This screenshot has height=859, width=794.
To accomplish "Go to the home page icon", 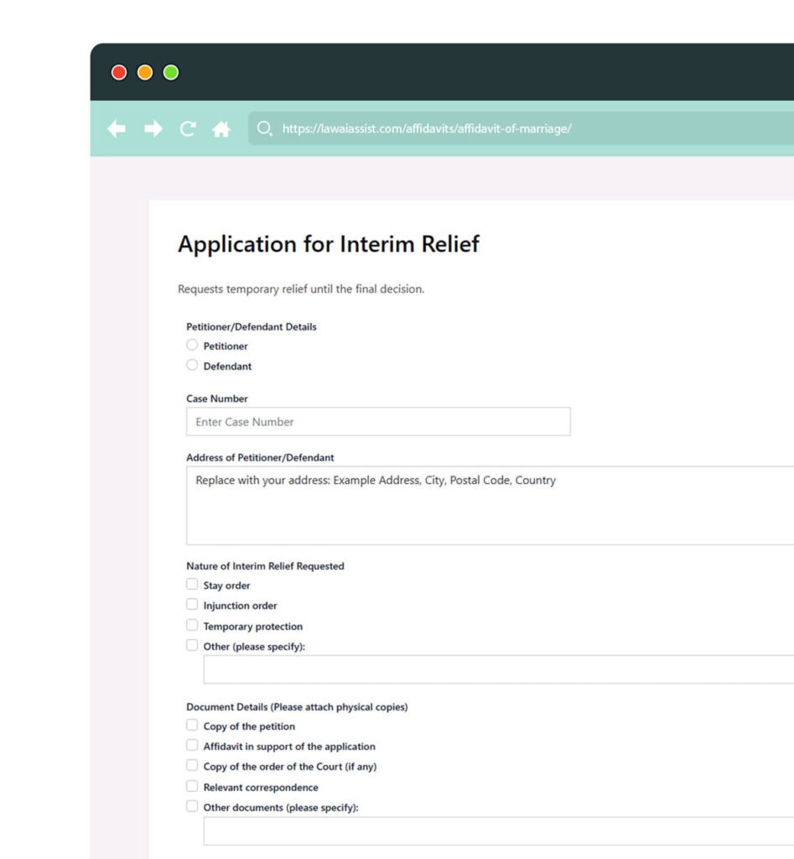I will click(221, 129).
